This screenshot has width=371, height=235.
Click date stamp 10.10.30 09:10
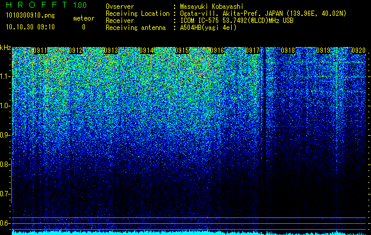30,27
